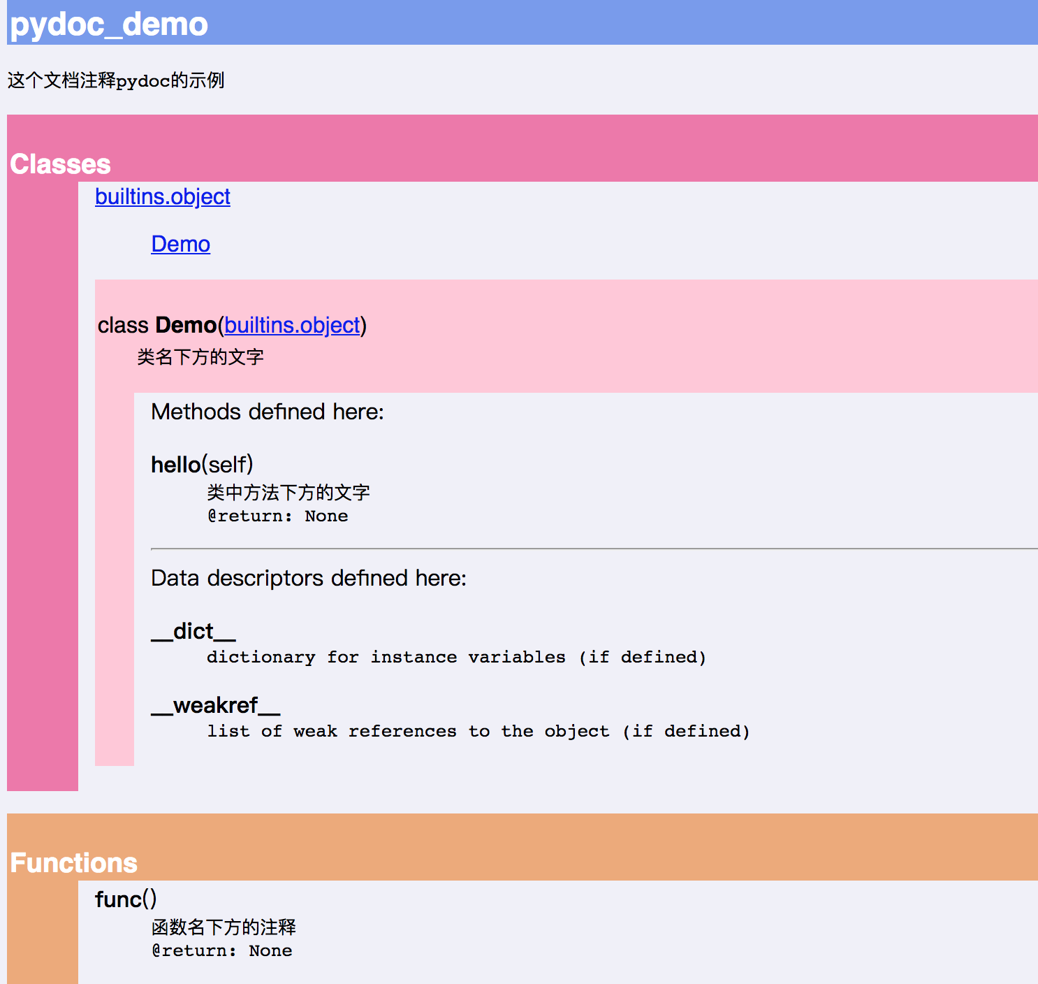Open builtins.object link in class Demo heading

(x=292, y=326)
